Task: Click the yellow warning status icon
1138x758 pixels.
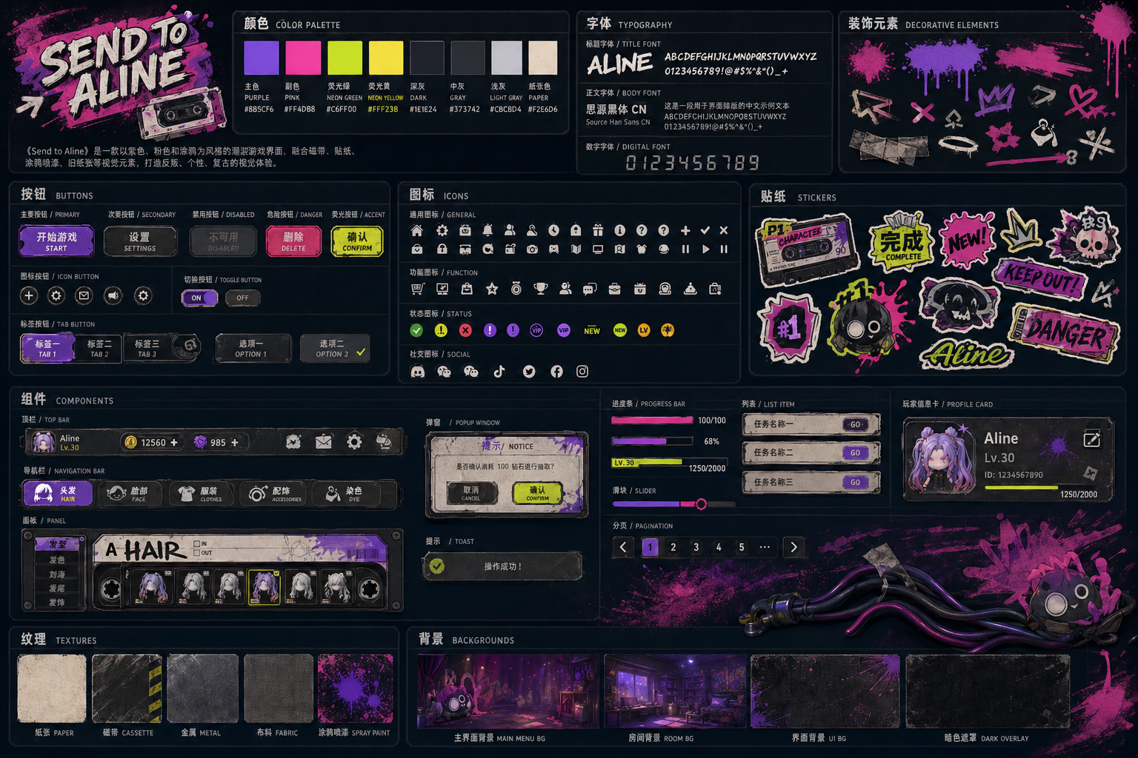Action: [x=441, y=330]
